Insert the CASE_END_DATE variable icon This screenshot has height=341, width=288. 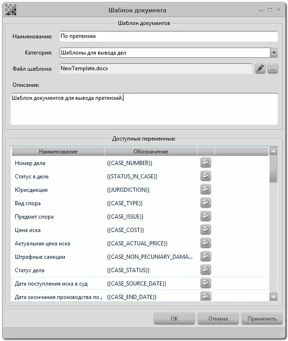(x=206, y=296)
